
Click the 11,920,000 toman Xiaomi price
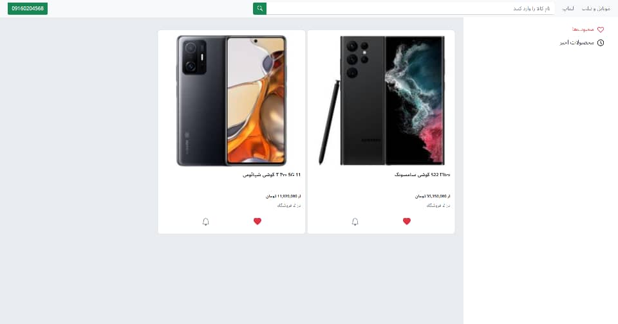pyautogui.click(x=283, y=196)
